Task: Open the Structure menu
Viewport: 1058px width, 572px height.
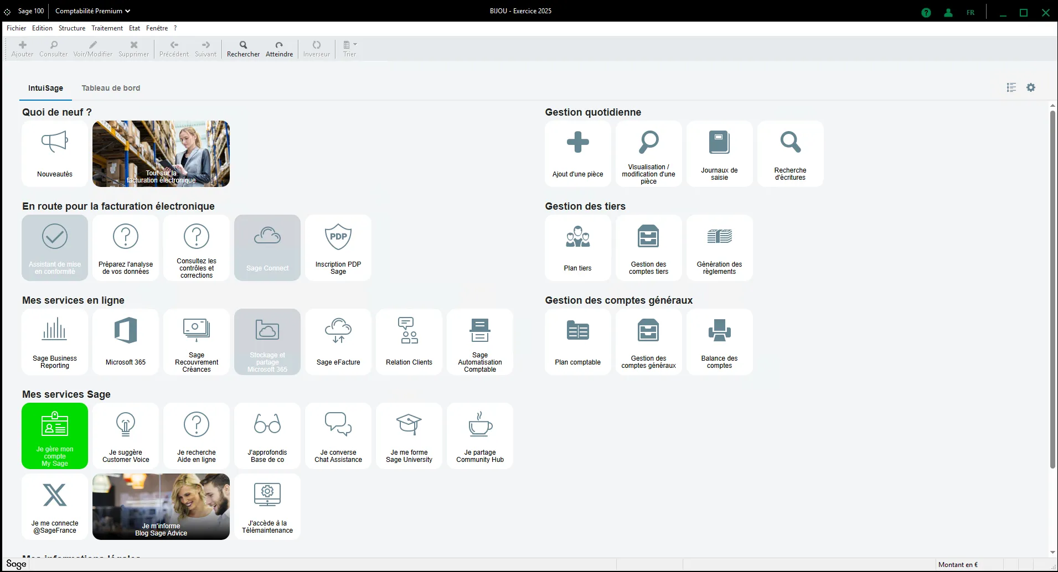Action: 72,28
